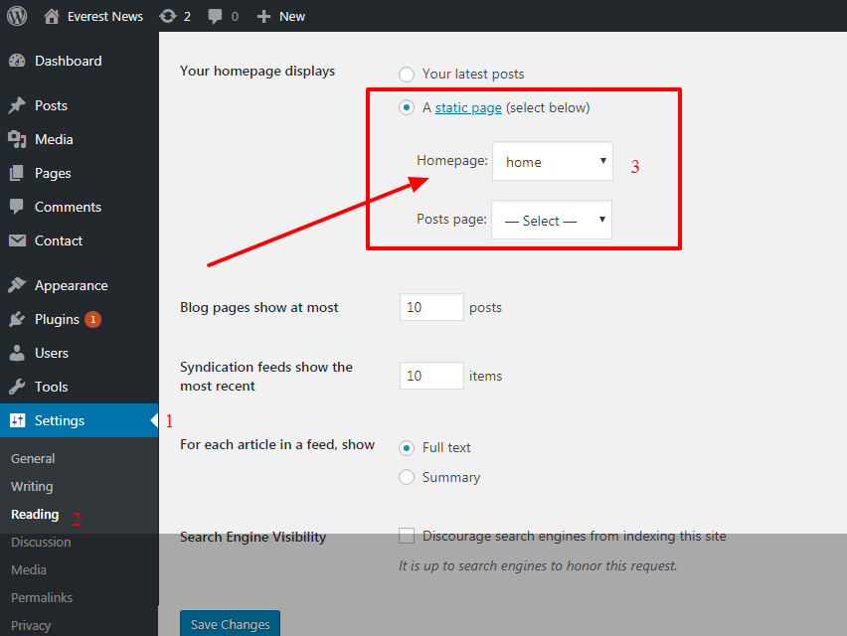Open the comments bubble icon in admin bar
847x636 pixels.
[x=215, y=16]
